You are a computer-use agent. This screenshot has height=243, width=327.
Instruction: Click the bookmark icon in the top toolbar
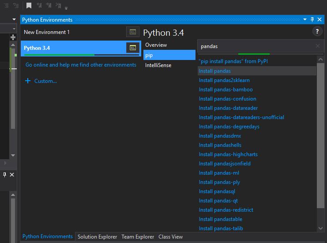(29, 5)
